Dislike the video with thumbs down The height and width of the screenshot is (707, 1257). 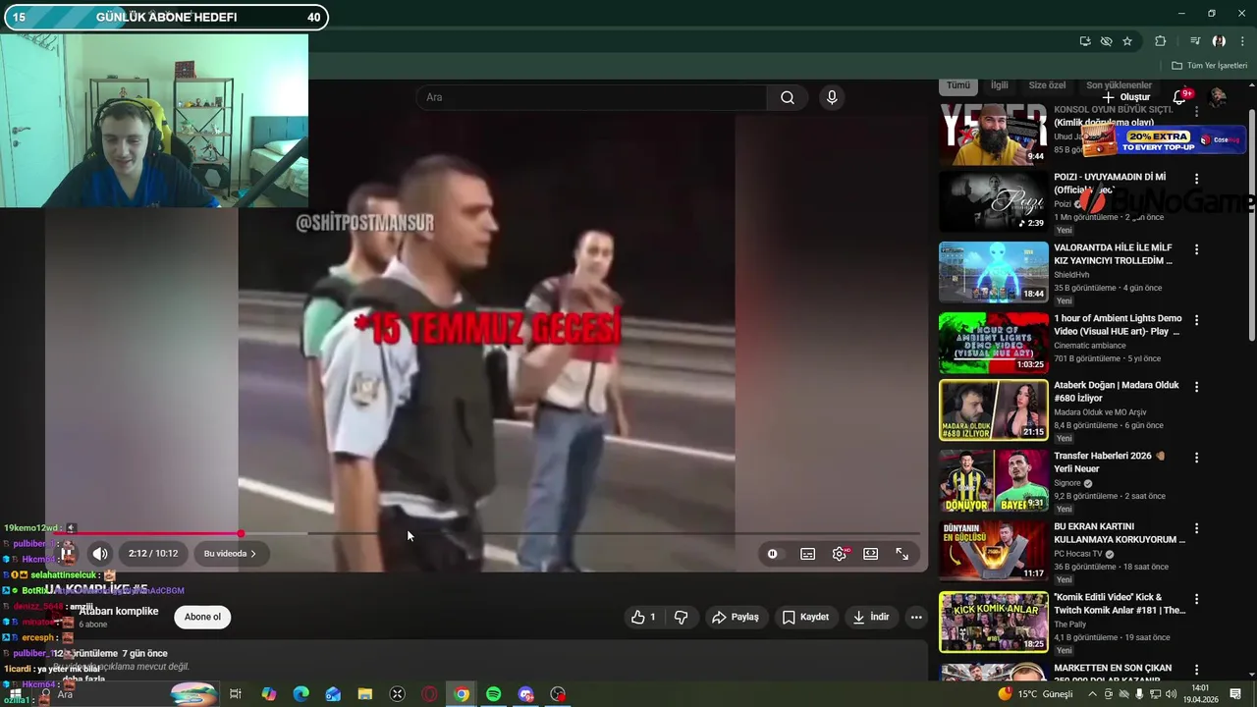tap(681, 617)
